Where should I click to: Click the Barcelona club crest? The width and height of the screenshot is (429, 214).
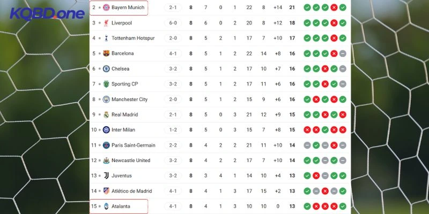(x=106, y=53)
